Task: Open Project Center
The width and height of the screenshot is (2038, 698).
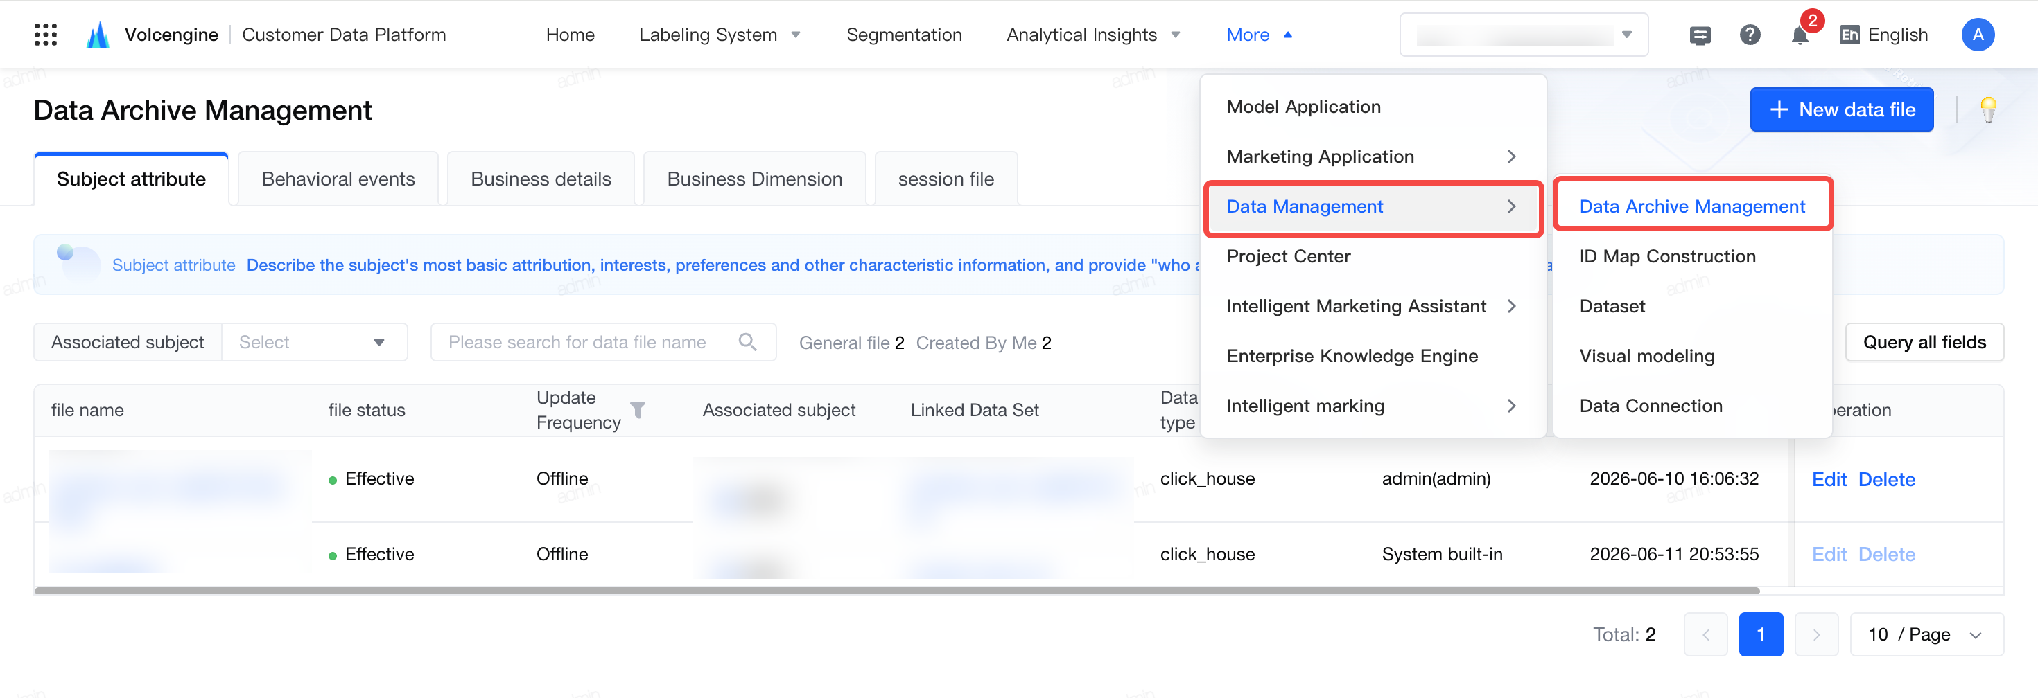Action: coord(1373,256)
